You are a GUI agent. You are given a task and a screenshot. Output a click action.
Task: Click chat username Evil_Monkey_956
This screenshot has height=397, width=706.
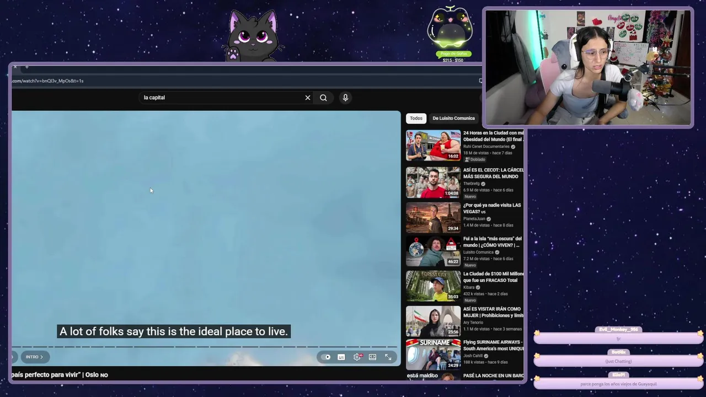pyautogui.click(x=618, y=330)
